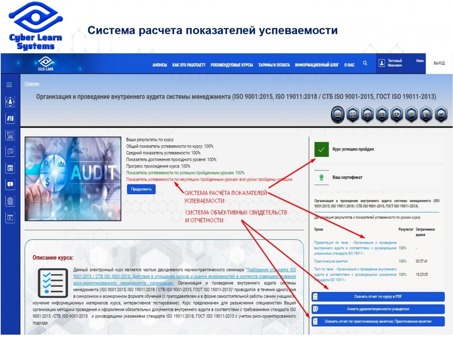Click the AUDIT course thumbnail image
The width and height of the screenshot is (453, 340).
(x=73, y=178)
